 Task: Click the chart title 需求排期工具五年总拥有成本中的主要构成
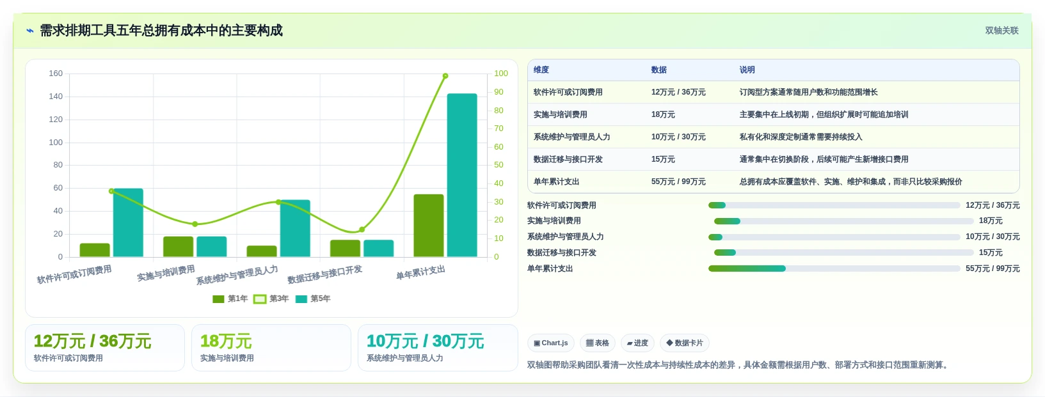point(161,31)
